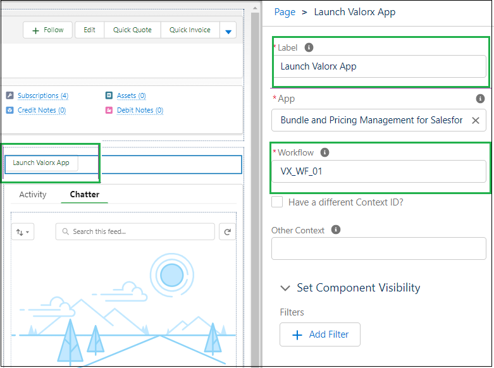The image size is (494, 368).
Task: Clear the selected App value
Action: 476,120
